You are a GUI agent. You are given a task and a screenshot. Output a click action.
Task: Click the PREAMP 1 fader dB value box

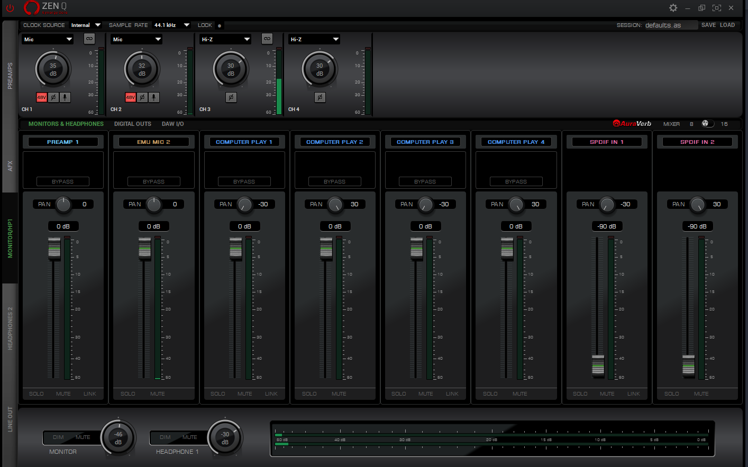click(x=63, y=226)
